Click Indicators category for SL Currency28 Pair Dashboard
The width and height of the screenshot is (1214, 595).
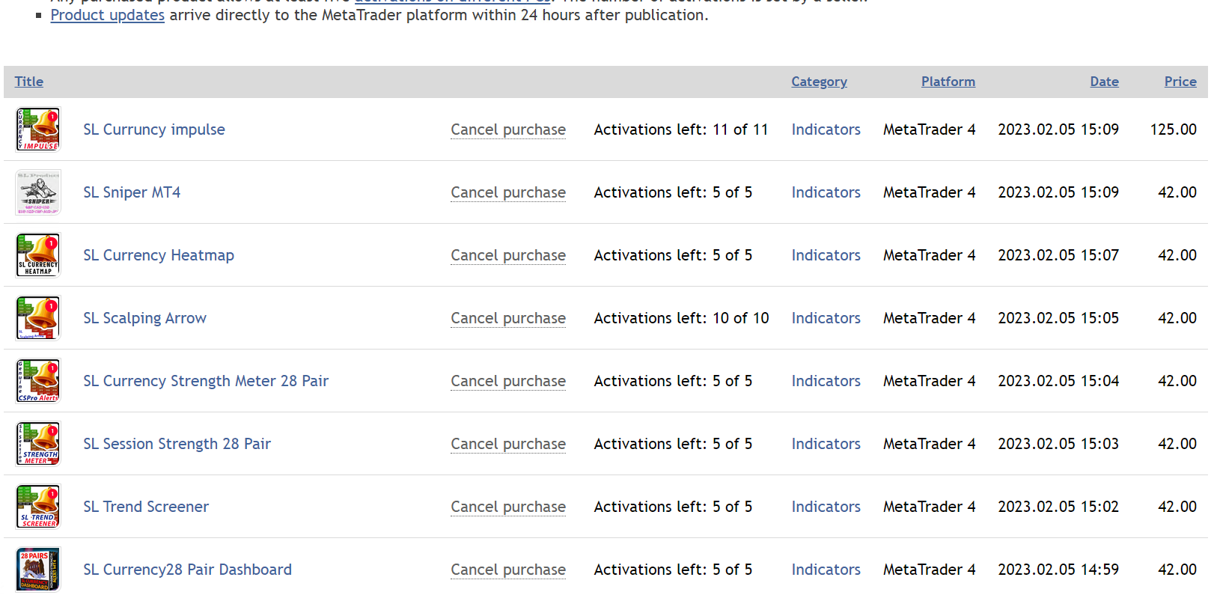coord(826,570)
